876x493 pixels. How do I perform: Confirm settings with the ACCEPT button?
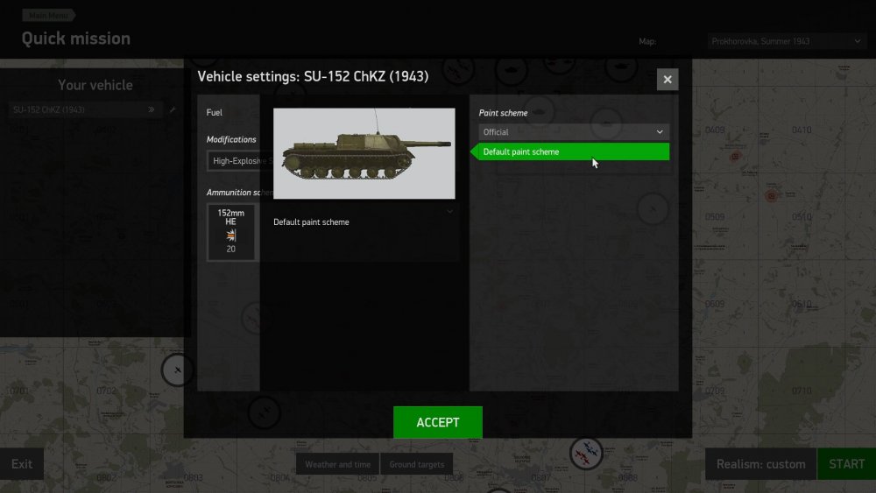(438, 422)
